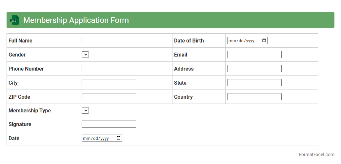Click the State text field
The image size is (341, 164).
click(254, 83)
